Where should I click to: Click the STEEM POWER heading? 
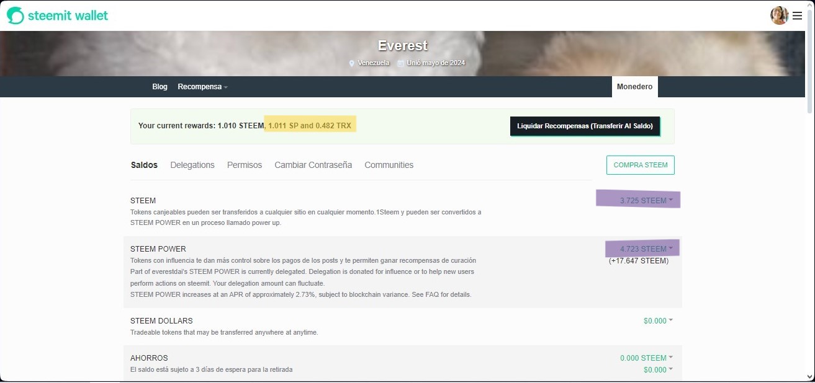click(158, 249)
